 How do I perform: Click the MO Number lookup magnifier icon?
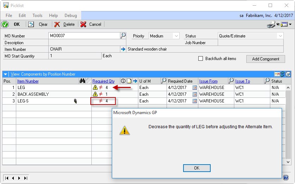tap(123, 36)
